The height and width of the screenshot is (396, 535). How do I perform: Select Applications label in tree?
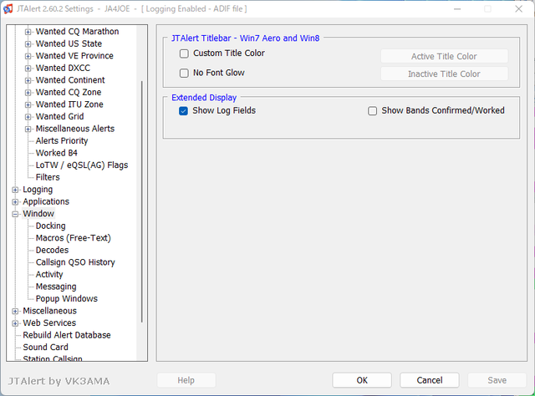pos(46,201)
